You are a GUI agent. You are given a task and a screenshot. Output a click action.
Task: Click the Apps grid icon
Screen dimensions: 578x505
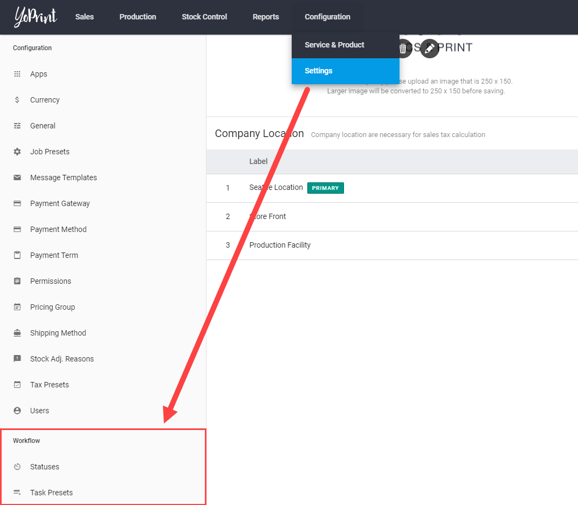[x=17, y=74]
